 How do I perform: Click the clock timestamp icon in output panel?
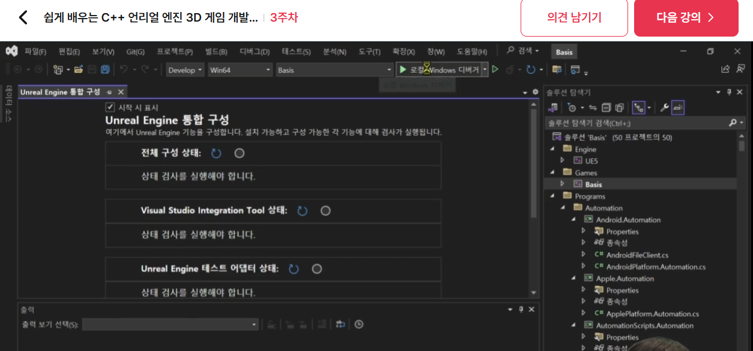click(x=358, y=325)
